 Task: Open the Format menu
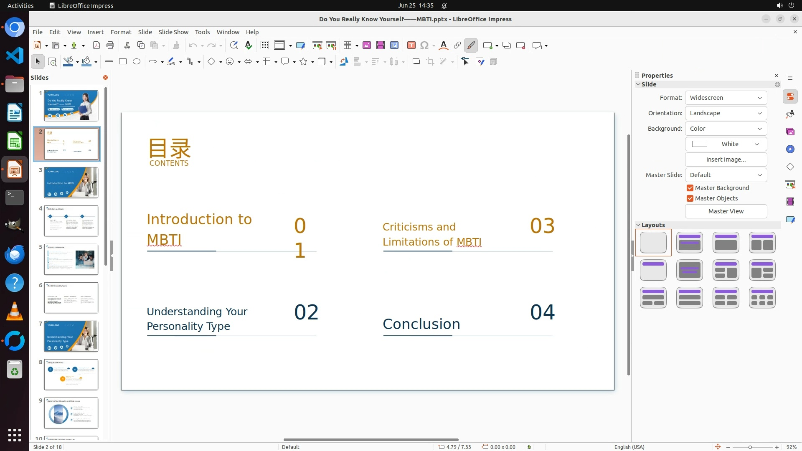[121, 32]
